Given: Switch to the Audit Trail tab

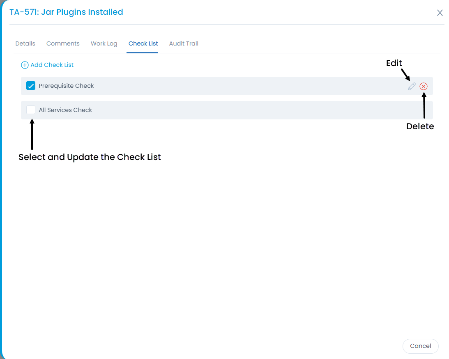Looking at the screenshot, I should pos(184,43).
